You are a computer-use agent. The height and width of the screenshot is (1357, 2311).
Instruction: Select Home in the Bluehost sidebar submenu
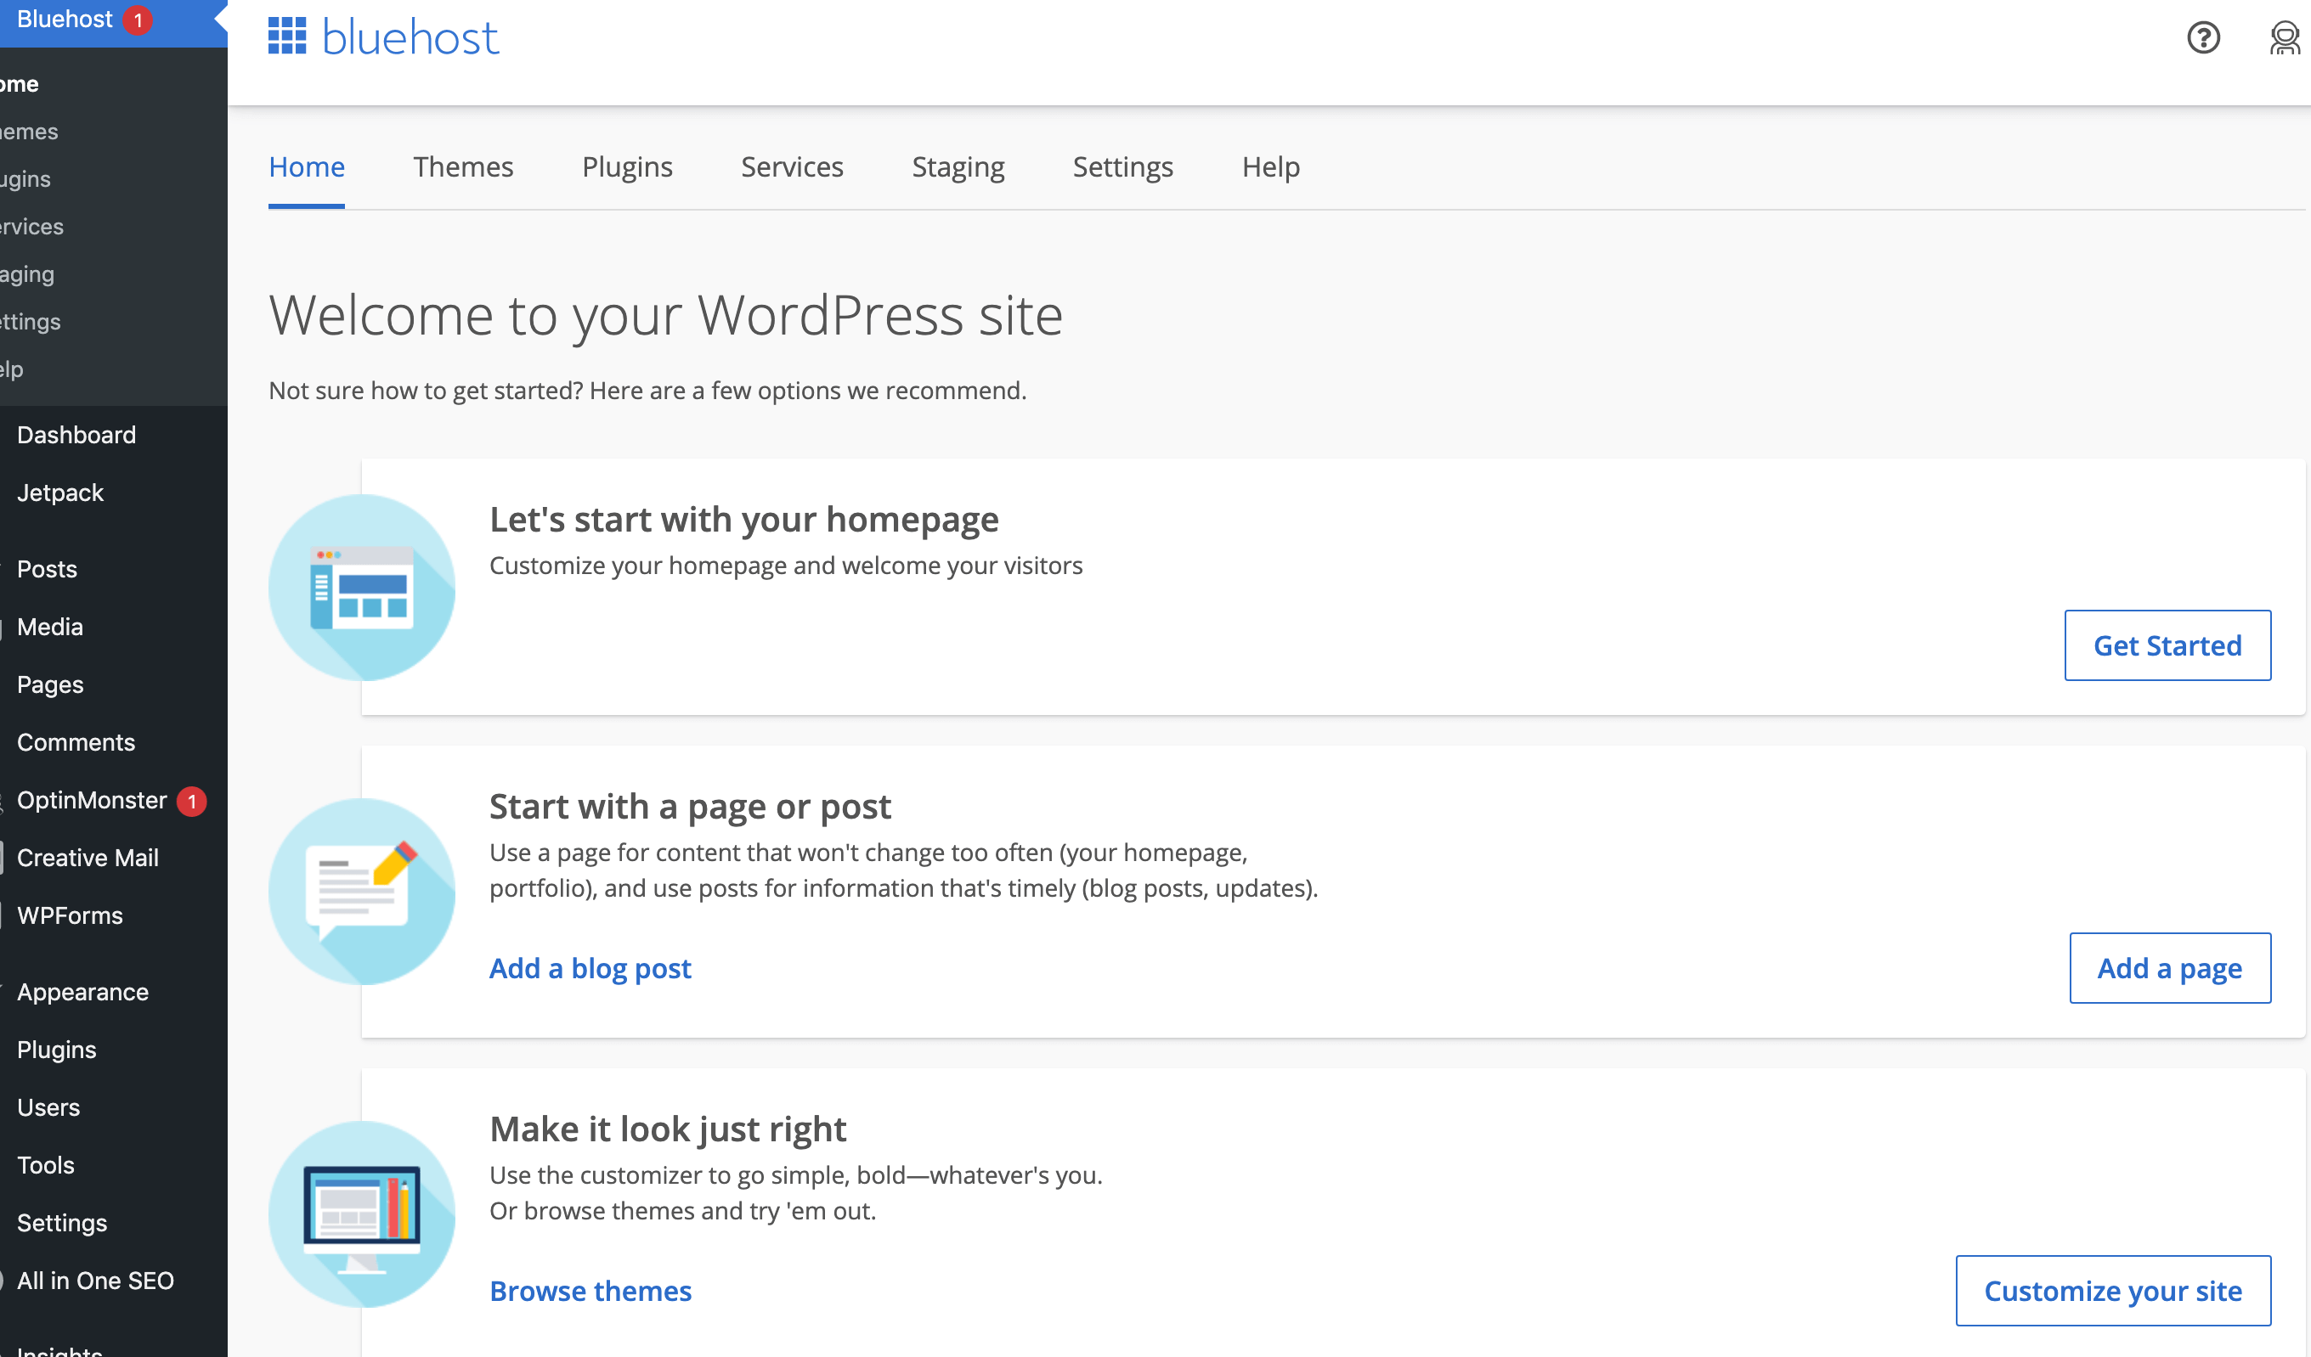pyautogui.click(x=20, y=84)
